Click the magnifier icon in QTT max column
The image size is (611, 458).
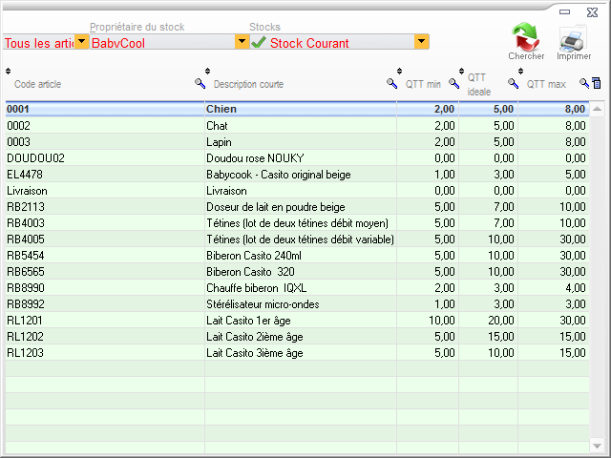[584, 84]
